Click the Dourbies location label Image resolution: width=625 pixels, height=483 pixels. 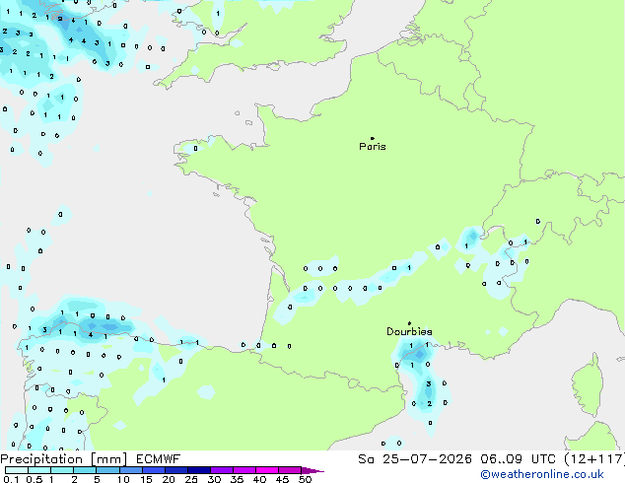409,331
